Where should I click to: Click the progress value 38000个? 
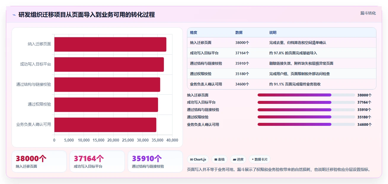pos(365,95)
